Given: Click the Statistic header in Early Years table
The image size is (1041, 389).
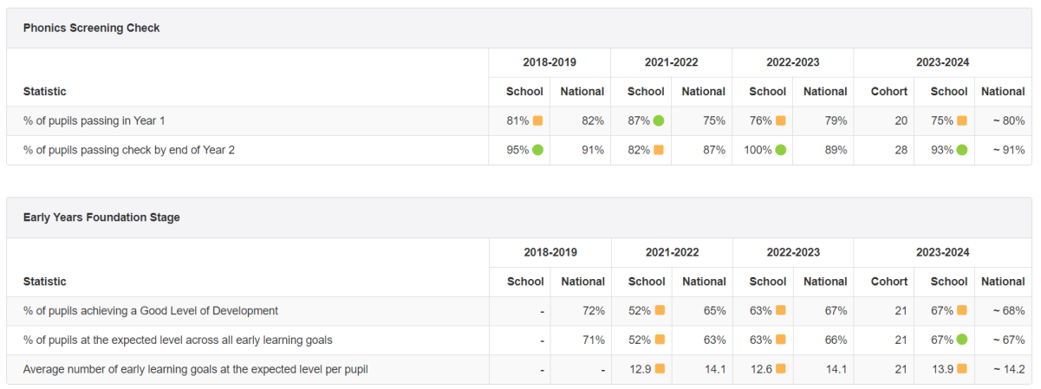Looking at the screenshot, I should coord(45,282).
